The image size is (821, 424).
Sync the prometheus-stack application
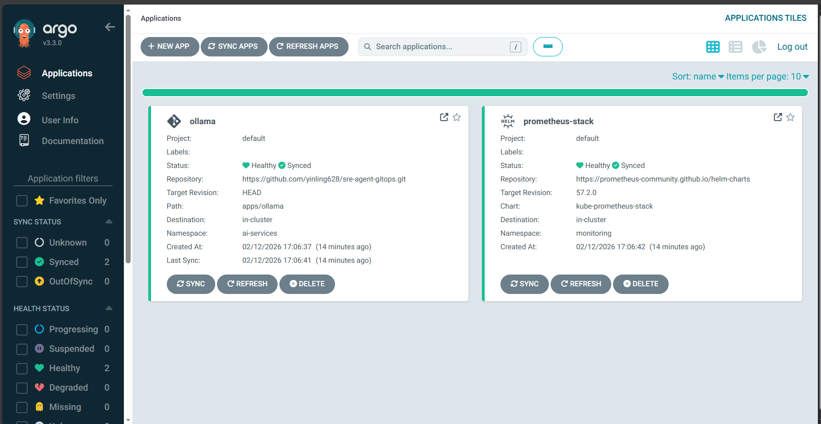524,284
